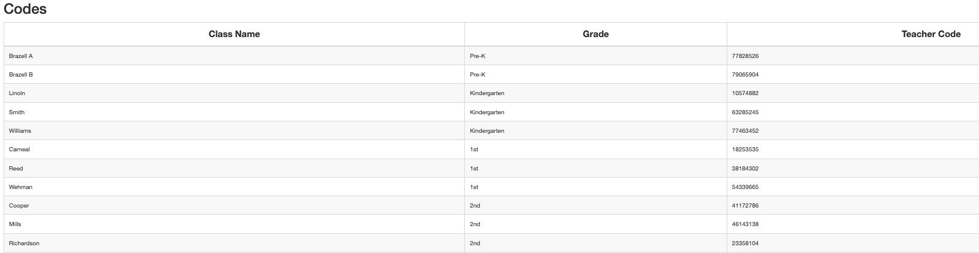The image size is (979, 253).
Task: Click the Codes page heading
Action: 25,9
